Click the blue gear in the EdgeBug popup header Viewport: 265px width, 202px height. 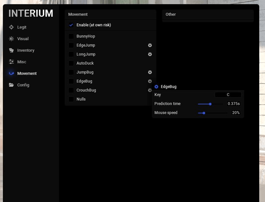coord(156,87)
